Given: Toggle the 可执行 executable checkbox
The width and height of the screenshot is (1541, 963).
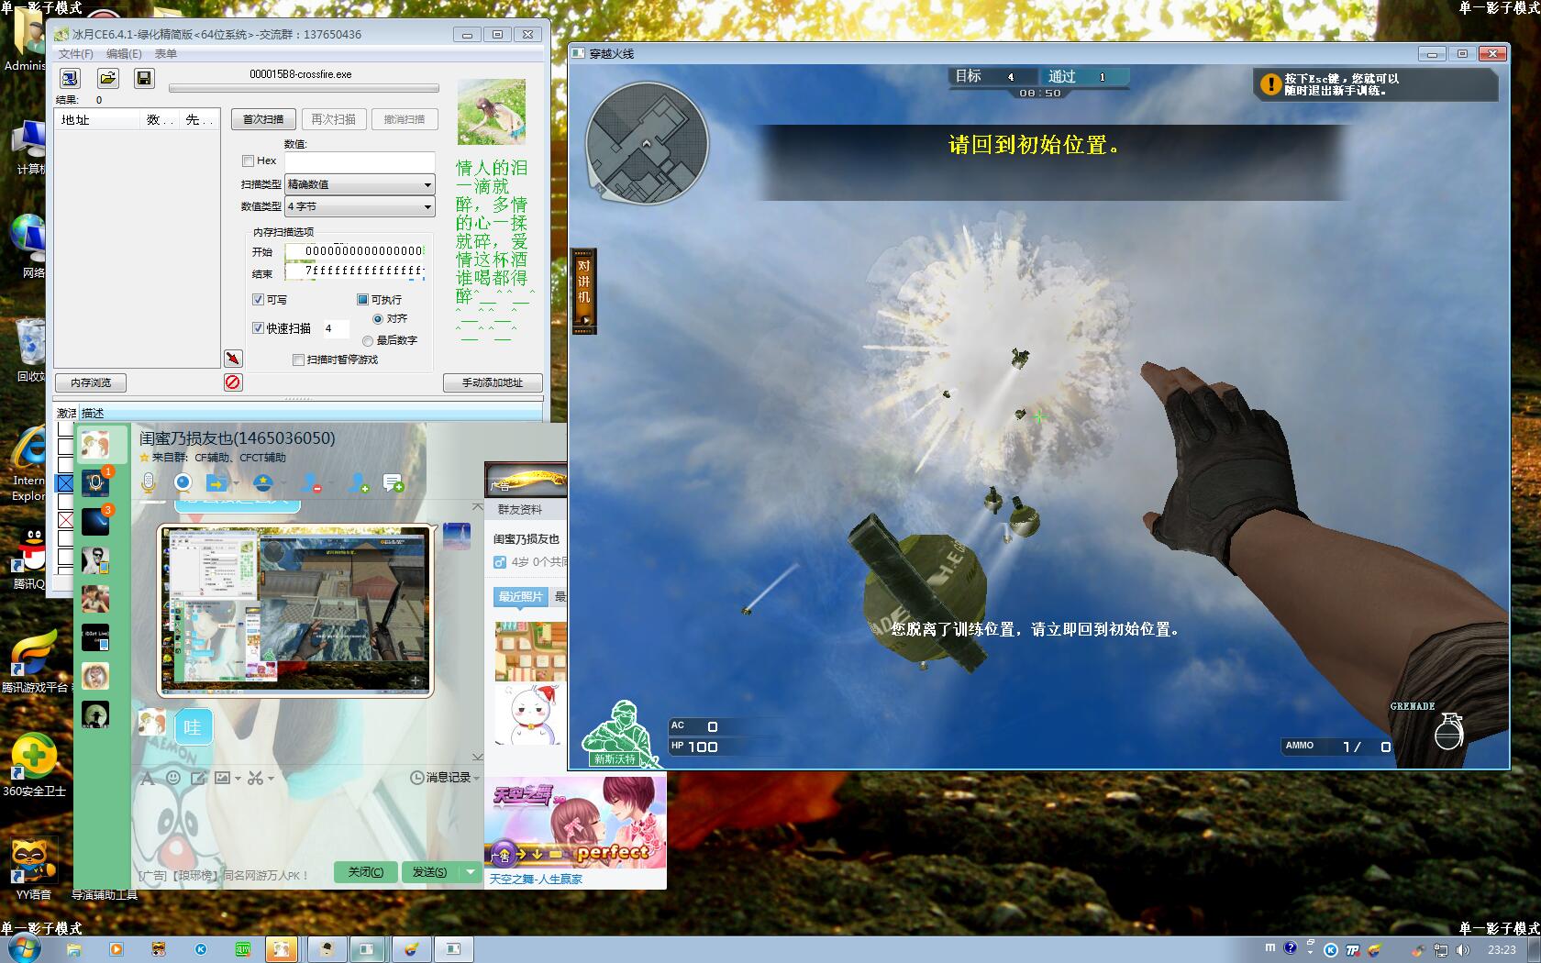Looking at the screenshot, I should pos(362,300).
